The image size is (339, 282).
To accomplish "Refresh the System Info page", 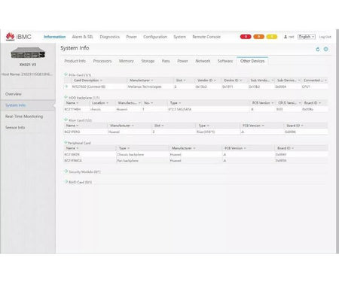I will (x=318, y=49).
